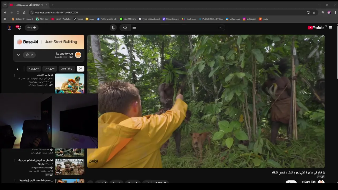Screen dimensions: 338x190
Task: Open the YouTube guide hamburger menu
Action: [330, 27]
